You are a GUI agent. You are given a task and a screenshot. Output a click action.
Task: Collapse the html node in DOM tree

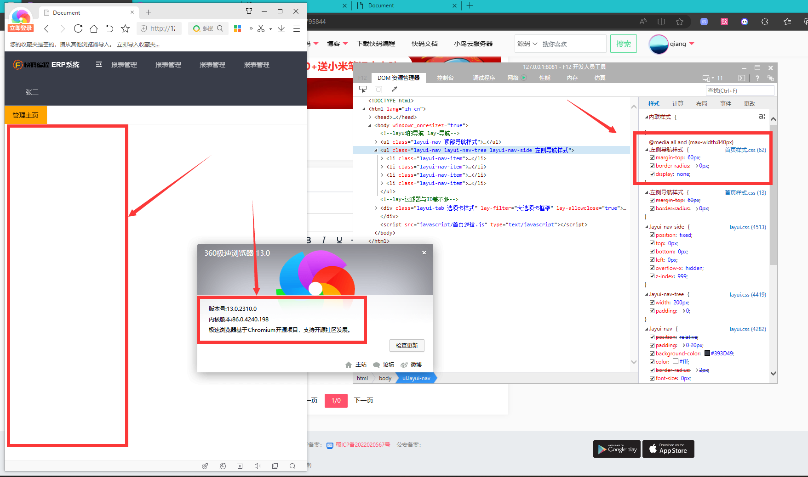click(364, 109)
